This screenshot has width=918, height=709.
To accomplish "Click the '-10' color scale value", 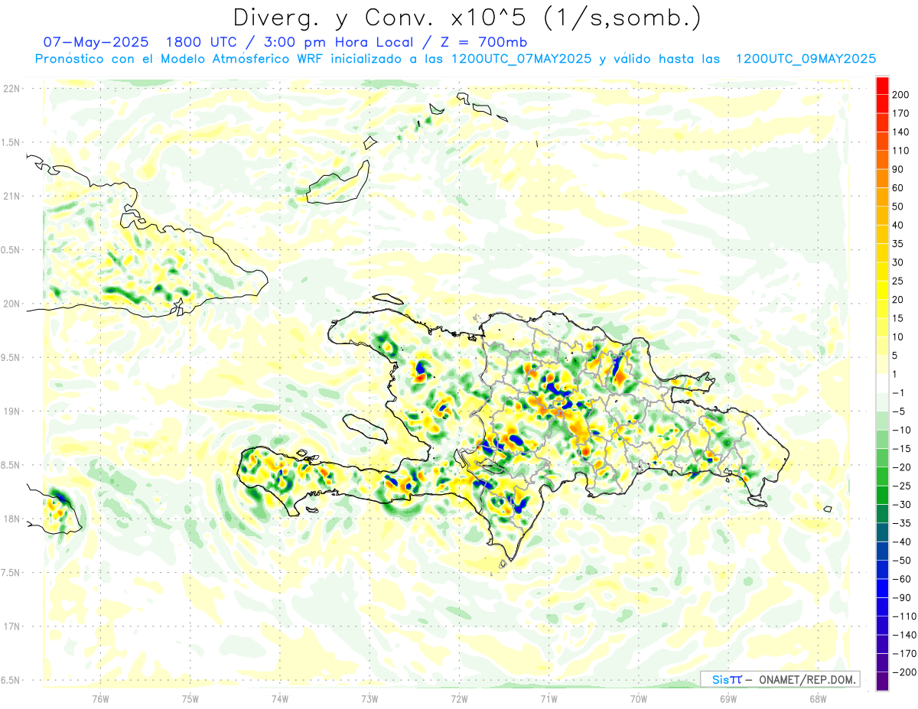I will tap(901, 431).
